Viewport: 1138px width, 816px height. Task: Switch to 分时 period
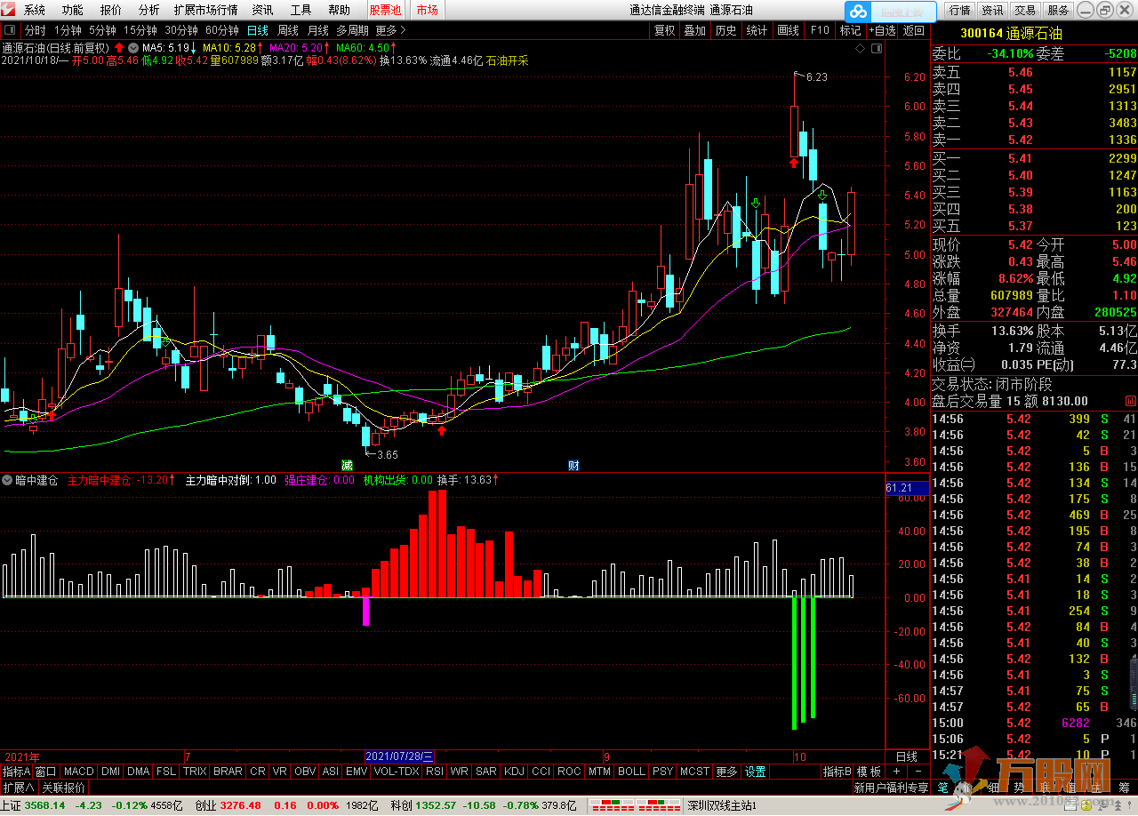coord(36,30)
